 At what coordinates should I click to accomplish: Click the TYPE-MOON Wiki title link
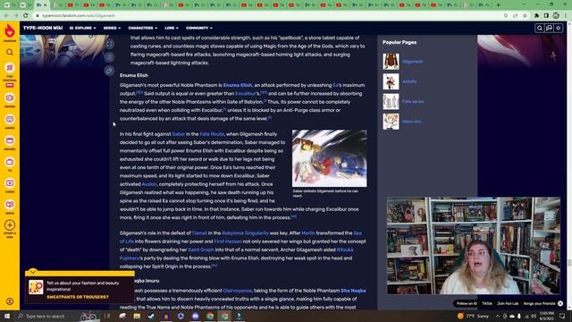(43, 28)
